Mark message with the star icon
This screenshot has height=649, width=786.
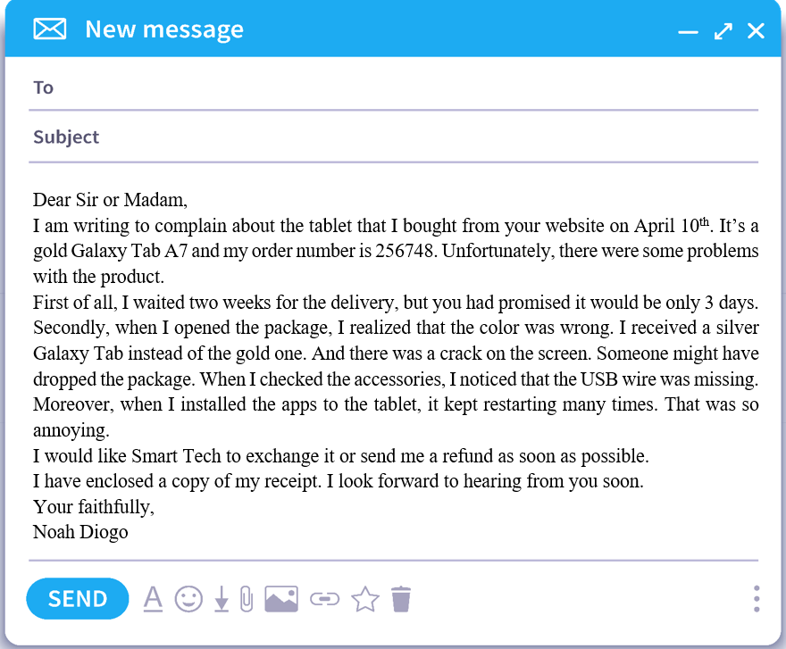pyautogui.click(x=364, y=598)
